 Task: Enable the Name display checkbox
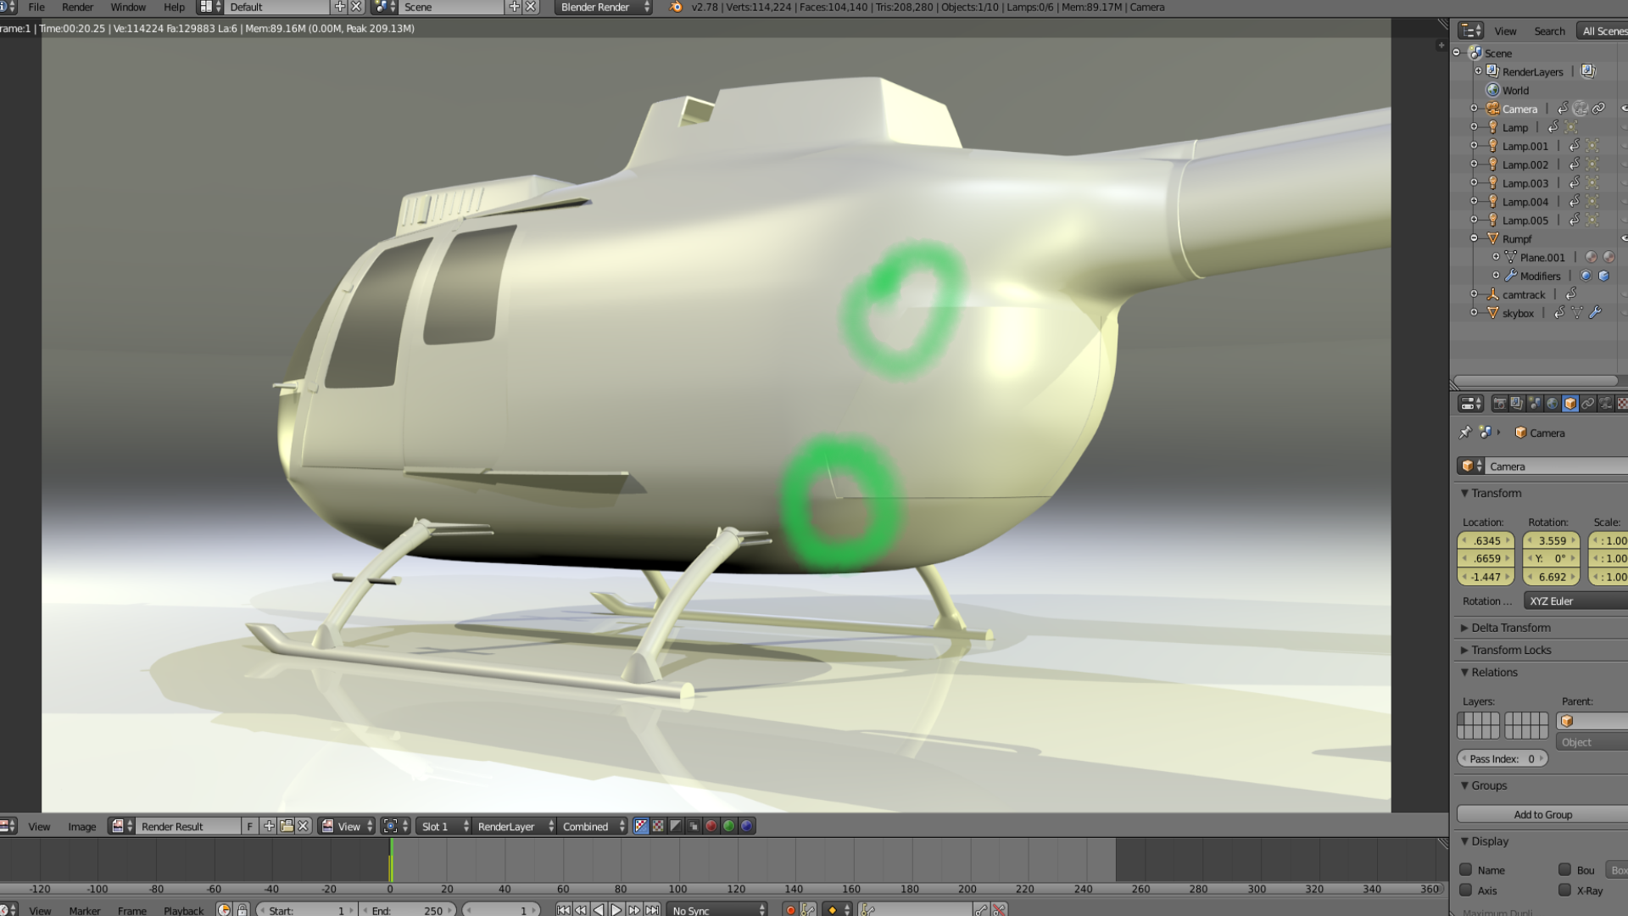(1465, 869)
